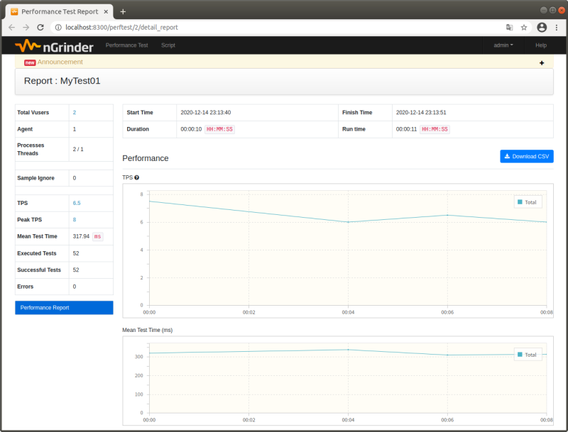This screenshot has width=568, height=432.
Task: Click the TPS help question mark icon
Action: [136, 177]
